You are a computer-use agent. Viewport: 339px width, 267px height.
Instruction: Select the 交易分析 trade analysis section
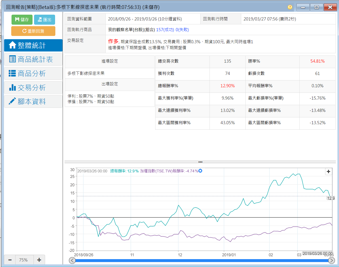[x=33, y=88]
